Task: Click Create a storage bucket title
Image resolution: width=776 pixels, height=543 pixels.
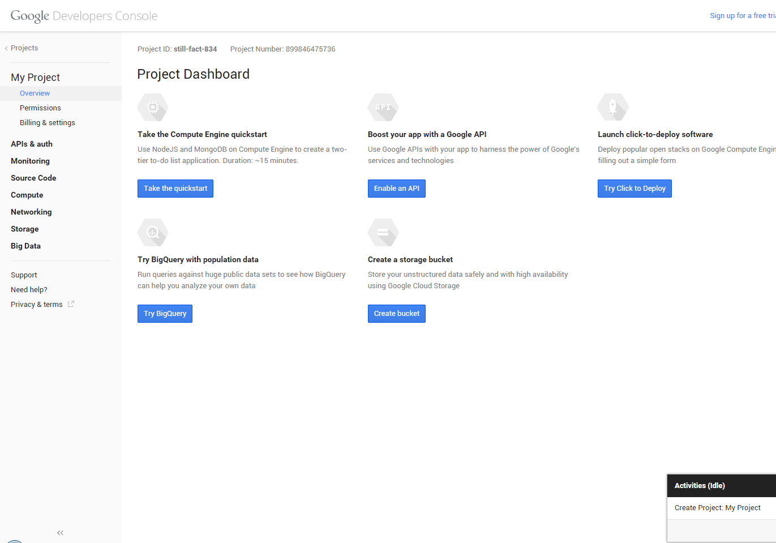Action: (410, 260)
